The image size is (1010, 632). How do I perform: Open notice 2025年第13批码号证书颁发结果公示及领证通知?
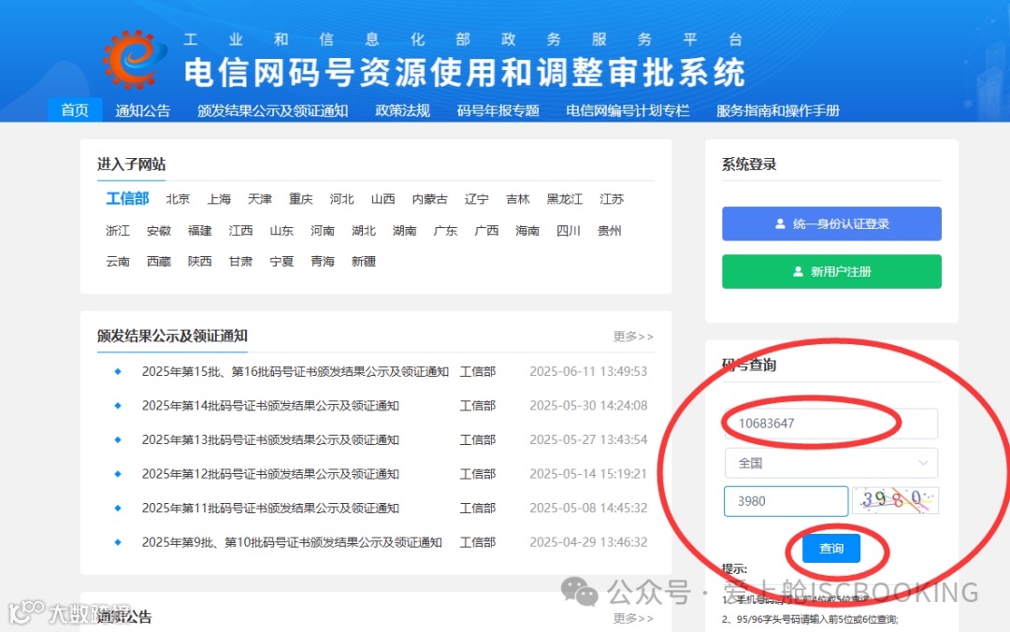(x=270, y=440)
